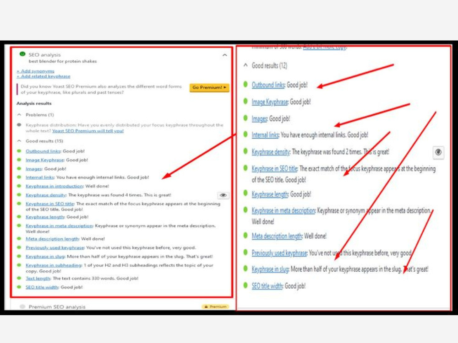
Task: Open Previously used keyphrase link, left panel
Action: pos(55,247)
